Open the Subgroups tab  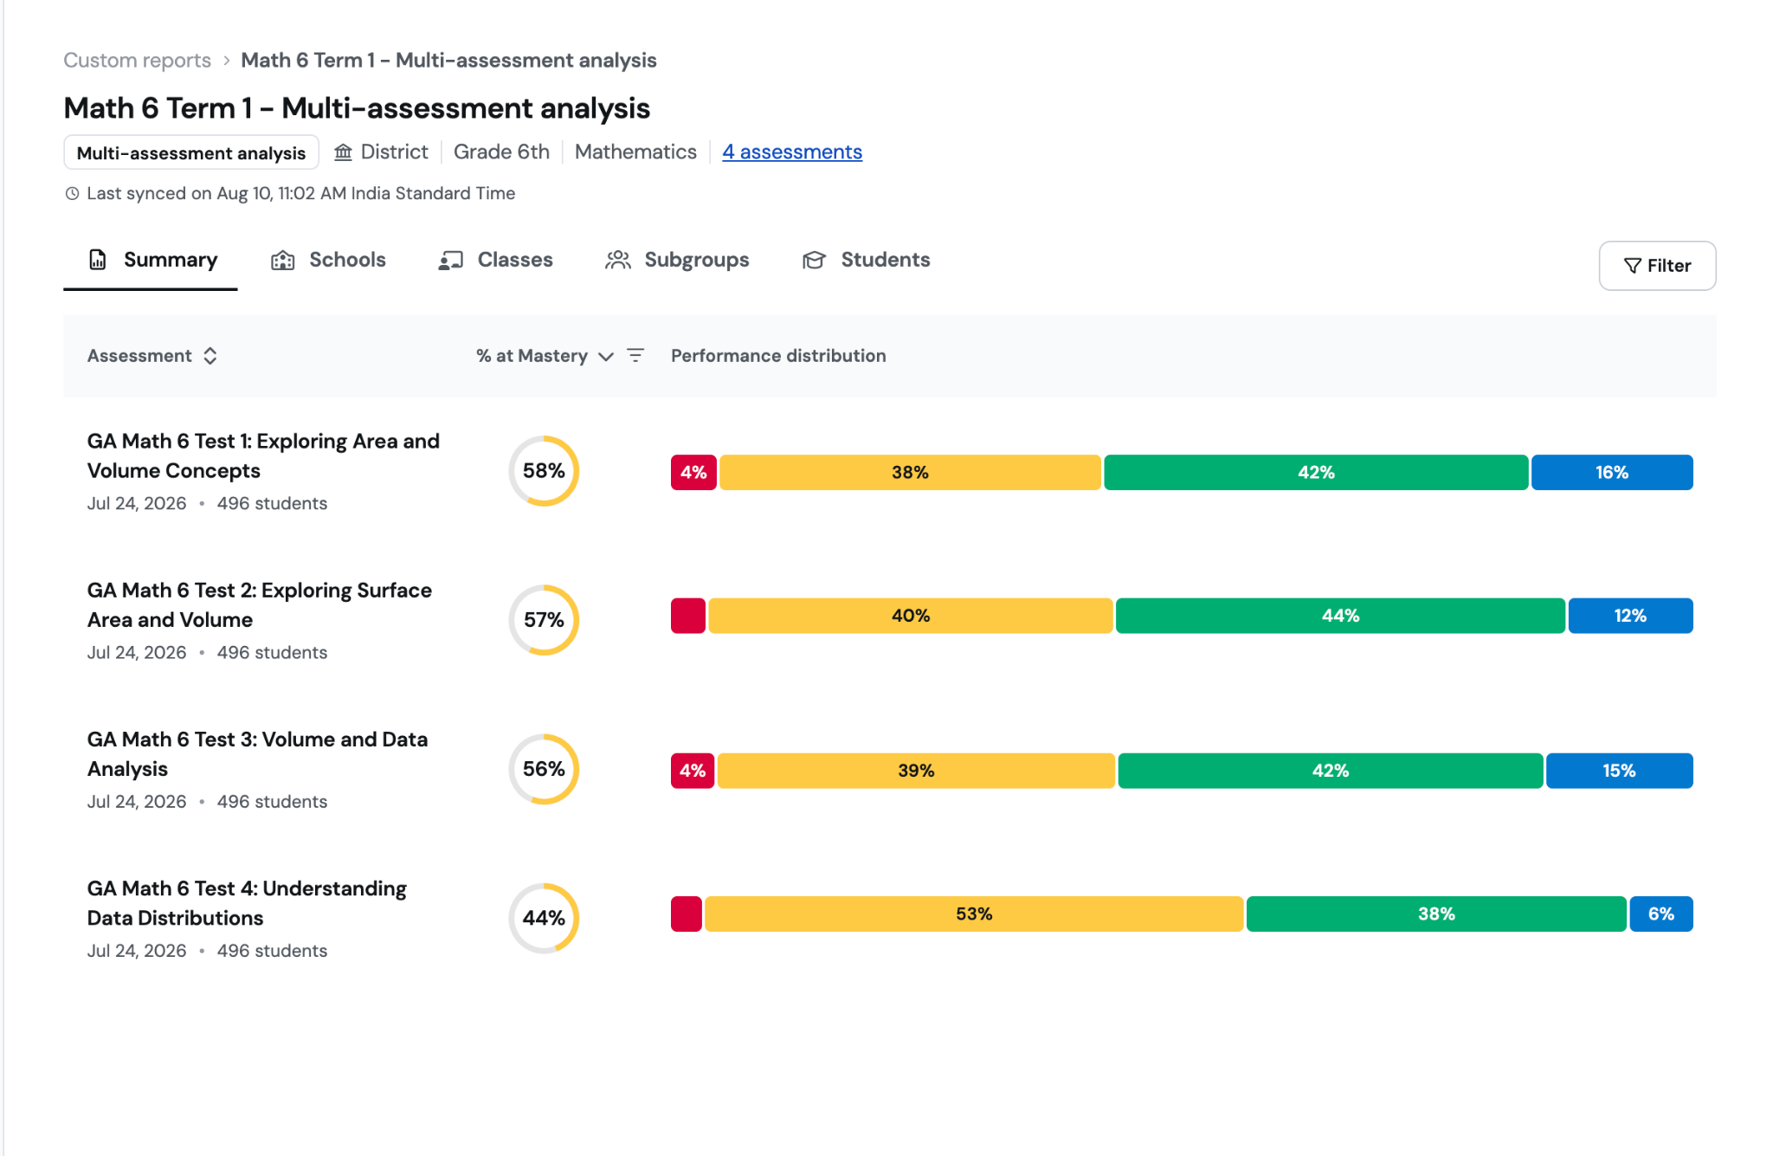pyautogui.click(x=678, y=261)
